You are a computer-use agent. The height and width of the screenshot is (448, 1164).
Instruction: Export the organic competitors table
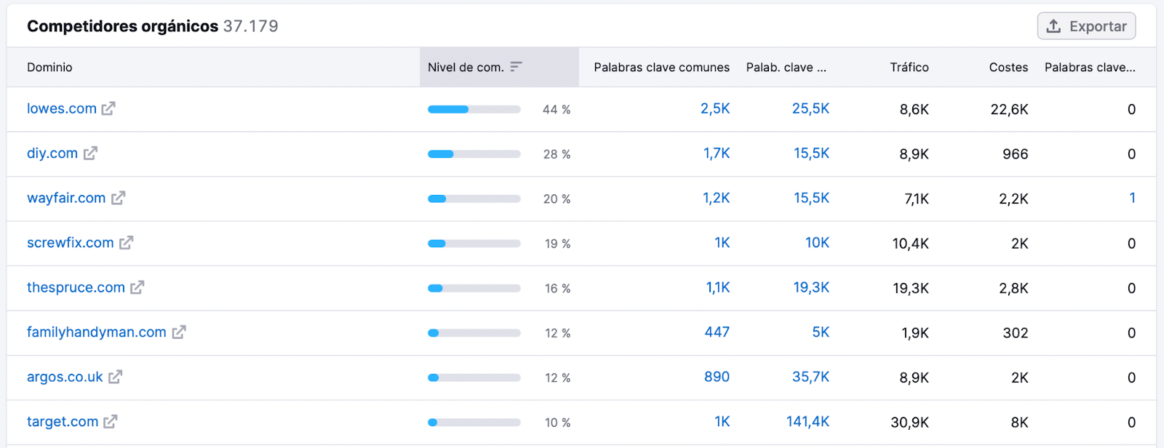click(x=1086, y=27)
